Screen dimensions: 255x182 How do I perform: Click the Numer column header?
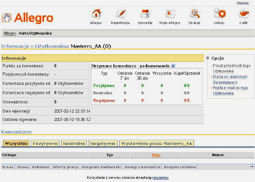tap(218, 155)
